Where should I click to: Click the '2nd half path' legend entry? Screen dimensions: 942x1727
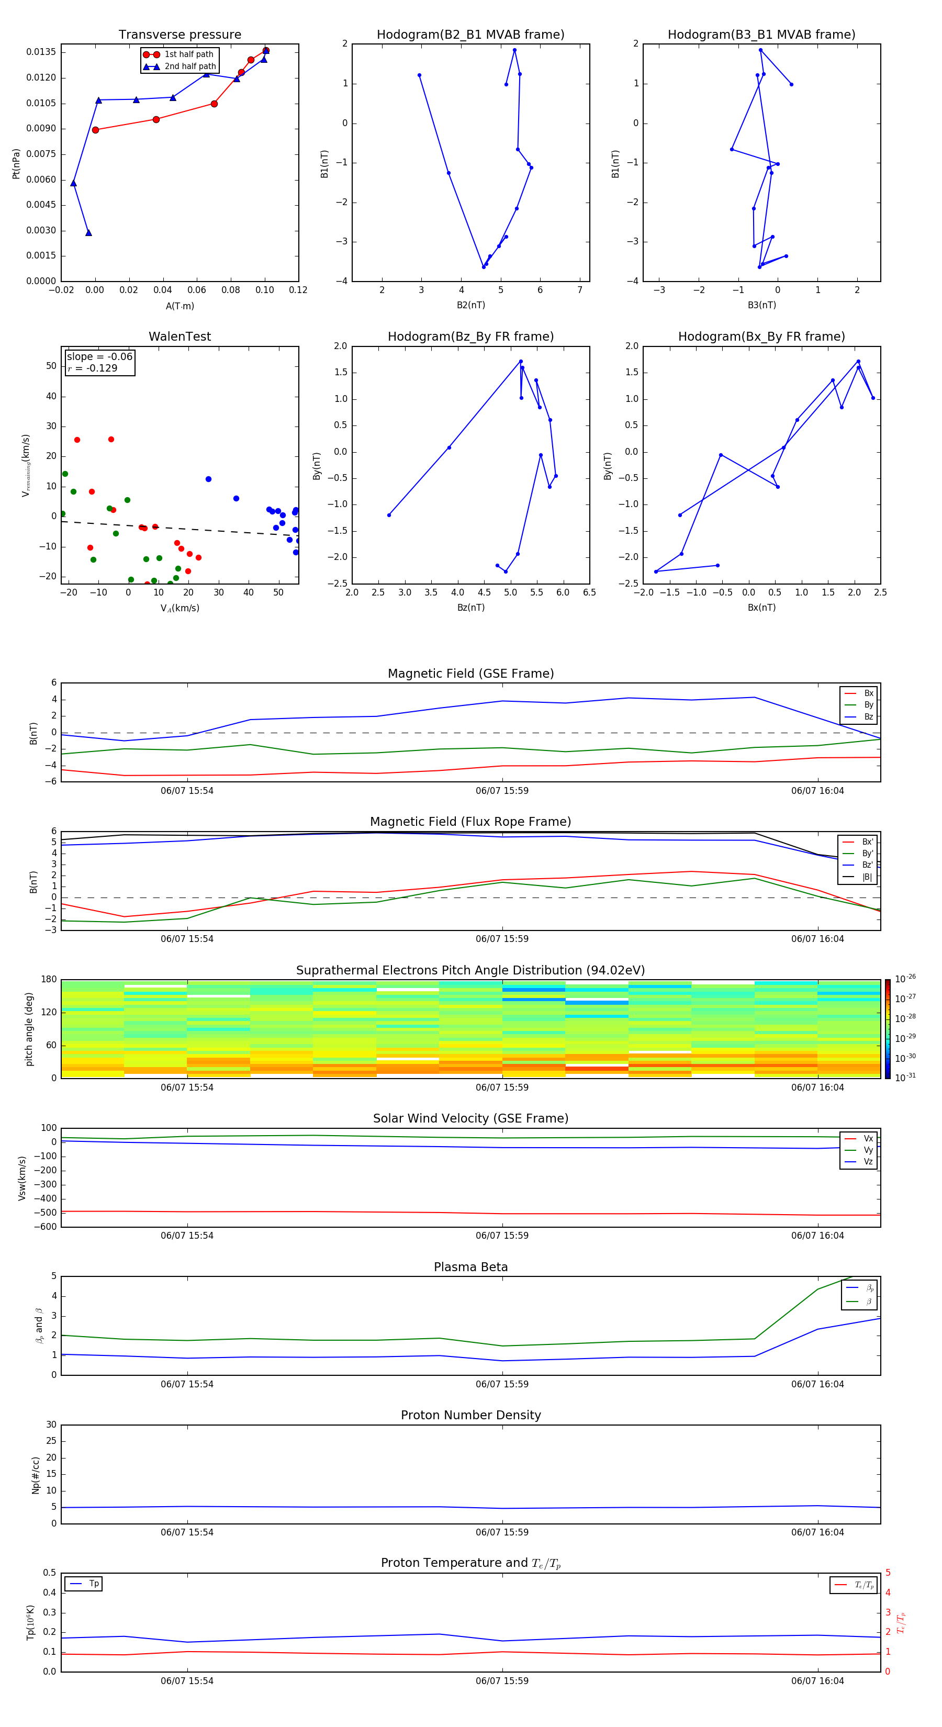coord(179,66)
